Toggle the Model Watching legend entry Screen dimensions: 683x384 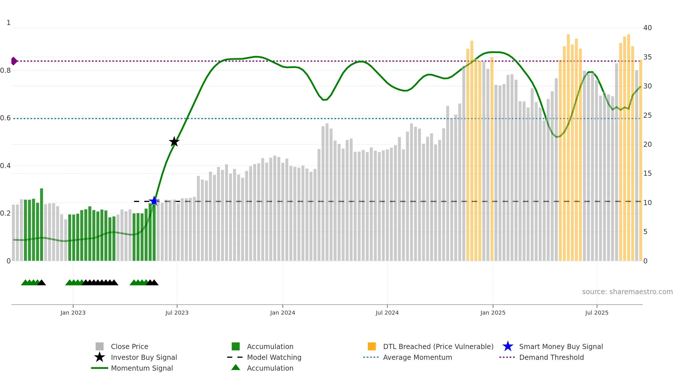(274, 357)
